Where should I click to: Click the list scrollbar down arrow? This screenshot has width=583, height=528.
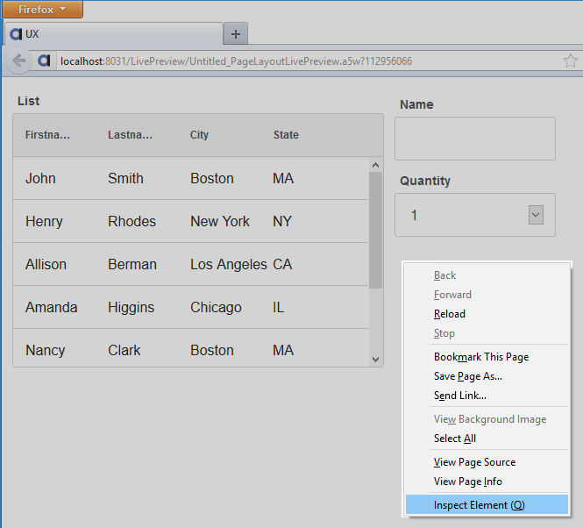(375, 360)
